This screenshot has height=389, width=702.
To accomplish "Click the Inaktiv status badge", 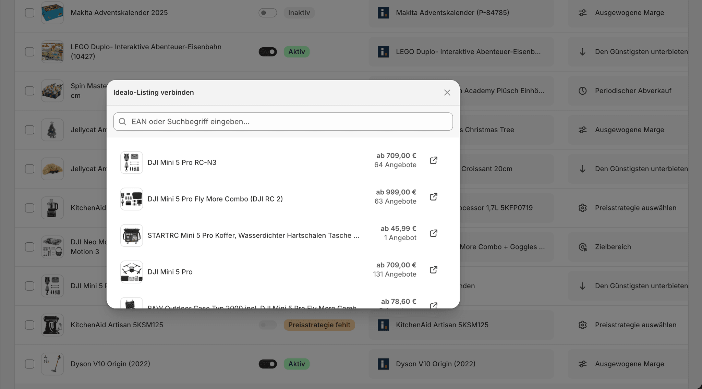I will [x=299, y=13].
